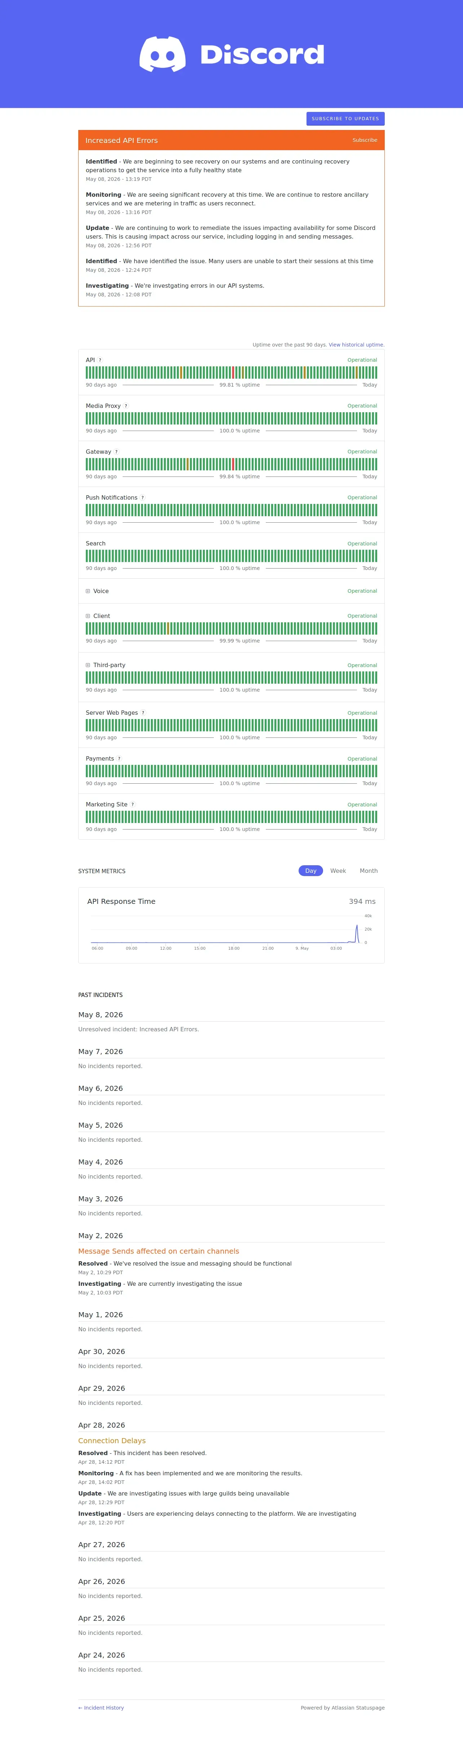The image size is (463, 1737).
Task: Switch system metrics to Week
Action: (338, 871)
